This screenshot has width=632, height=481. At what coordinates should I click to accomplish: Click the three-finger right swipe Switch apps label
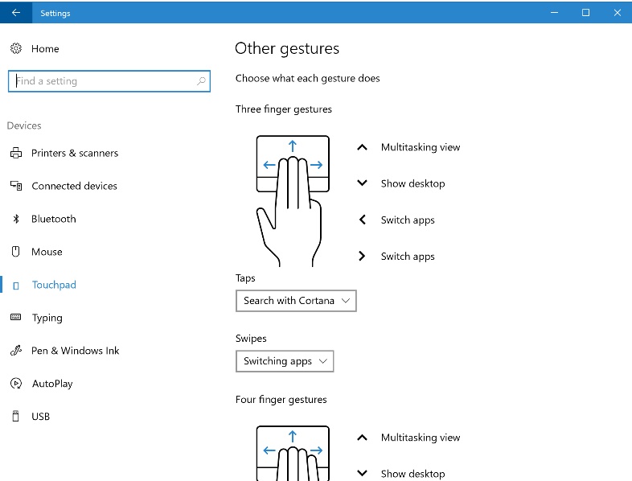pyautogui.click(x=408, y=257)
